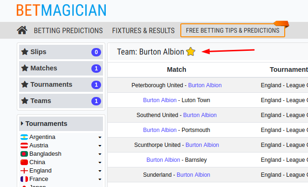Open the starred Teams count badge
The width and height of the screenshot is (308, 187).
96,101
